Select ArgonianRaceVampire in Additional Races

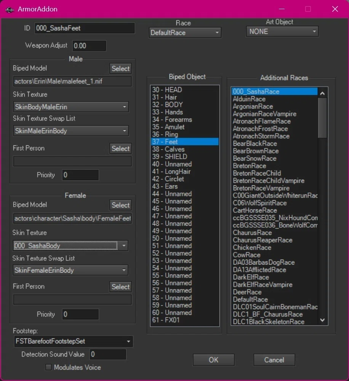275,114
